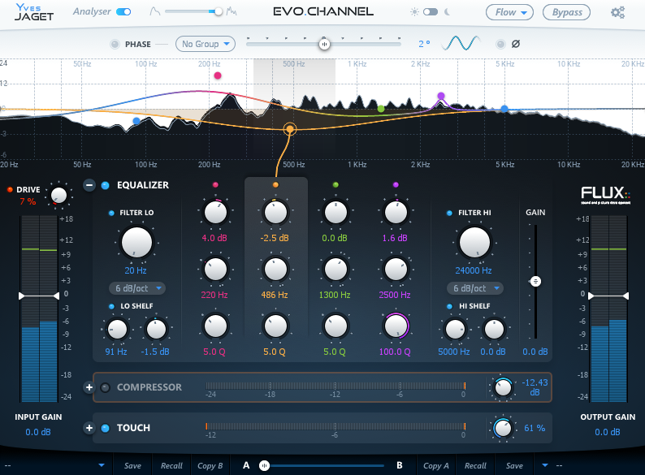Select the blue hi shelf node near 5 KHz
The height and width of the screenshot is (475, 645).
pyautogui.click(x=504, y=109)
